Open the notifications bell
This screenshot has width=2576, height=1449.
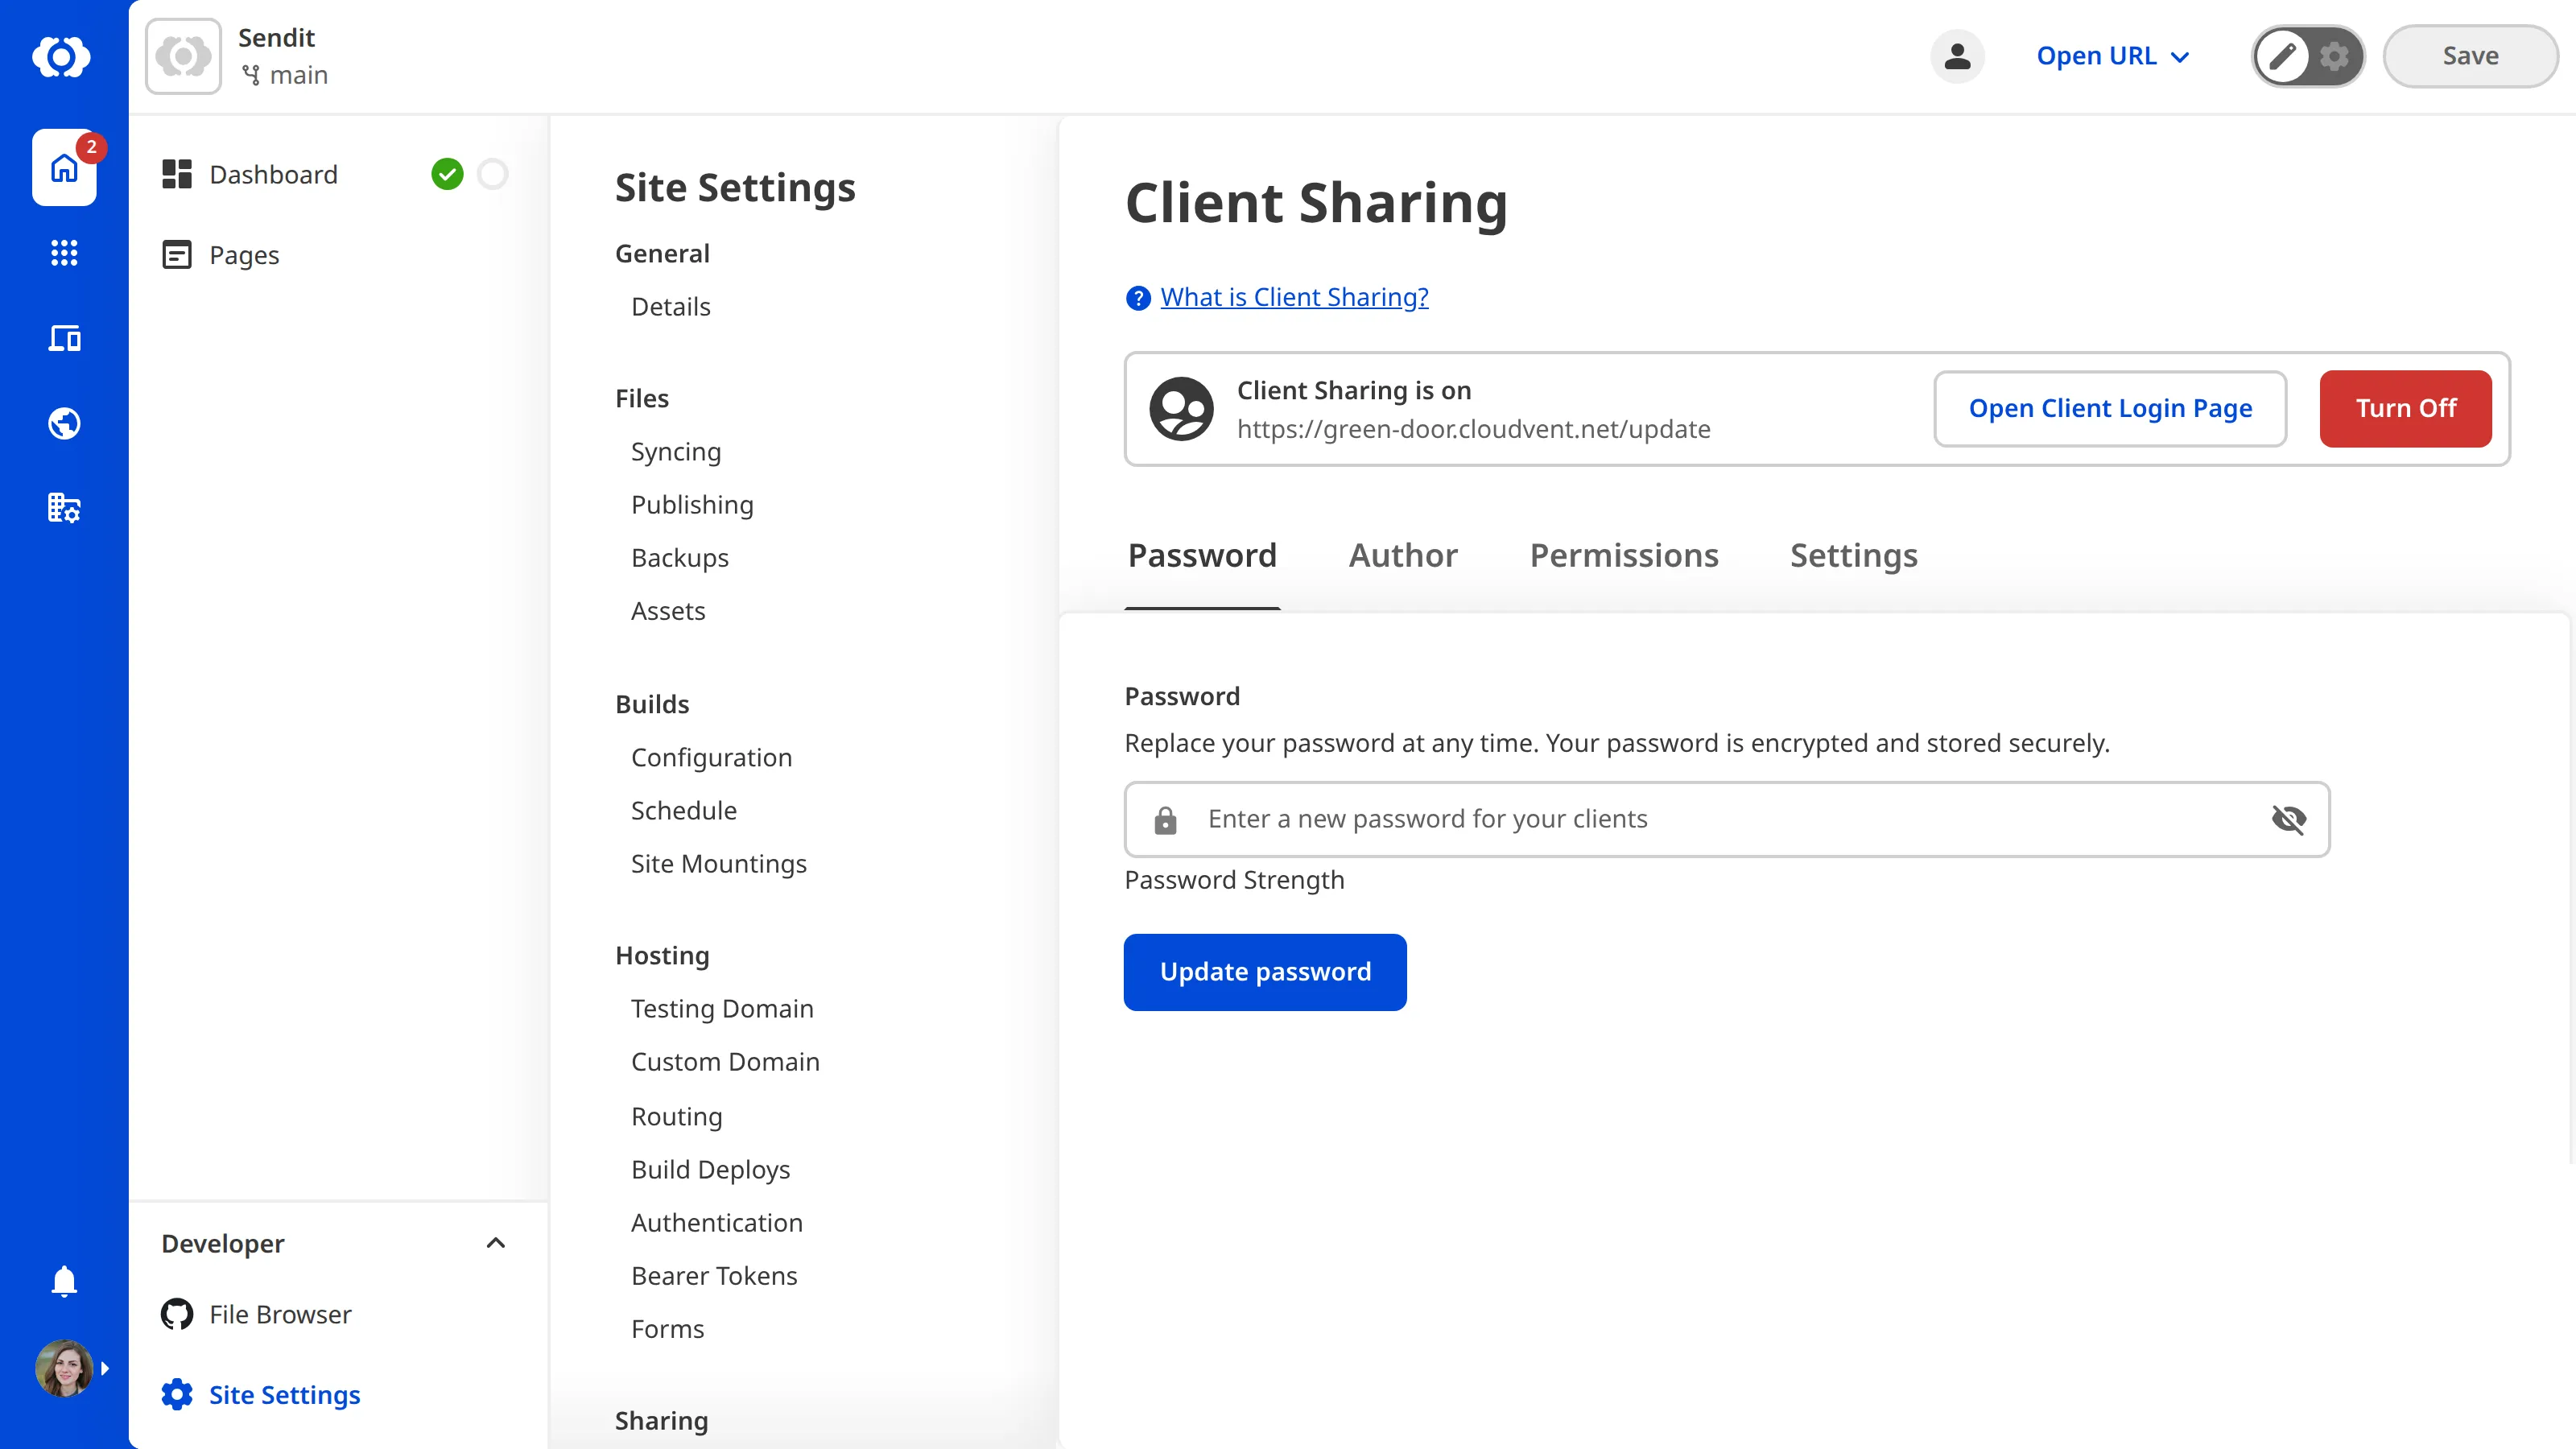pos(63,1281)
